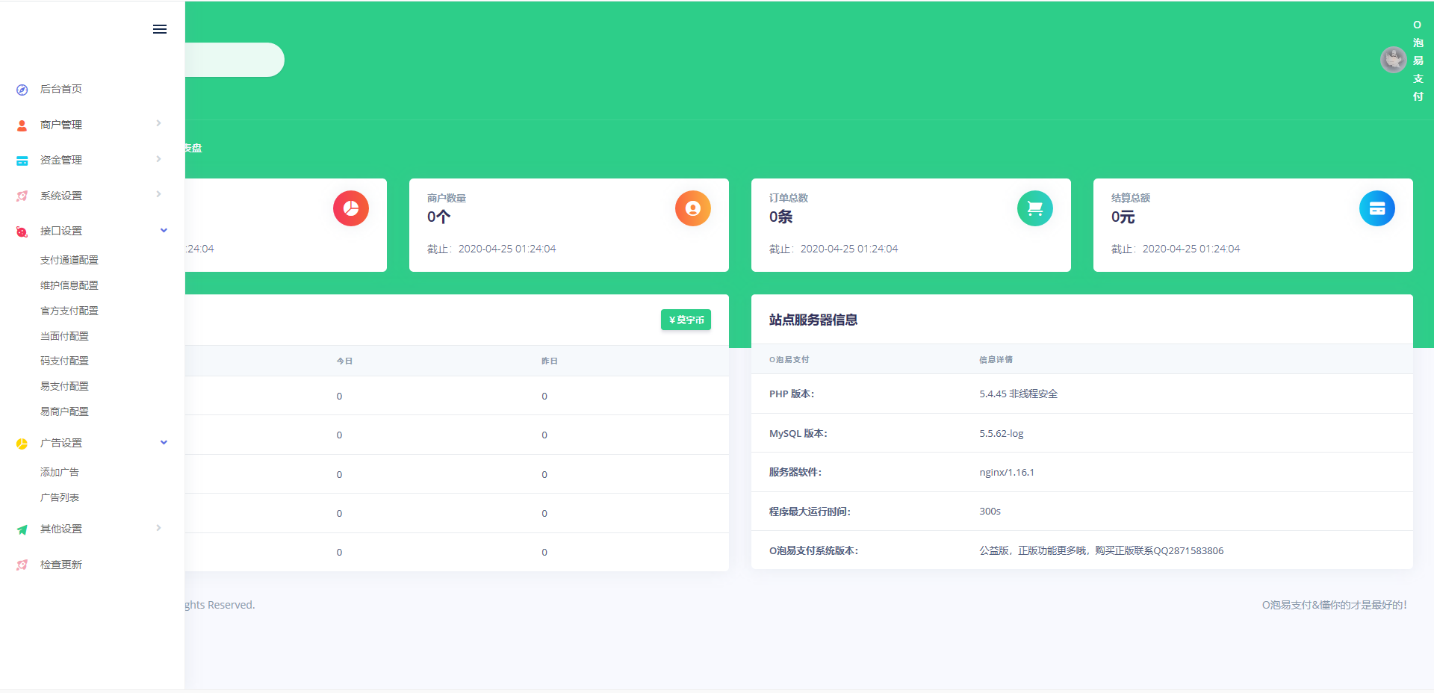Open 系统设置 menu item
This screenshot has width=1434, height=693.
point(61,196)
